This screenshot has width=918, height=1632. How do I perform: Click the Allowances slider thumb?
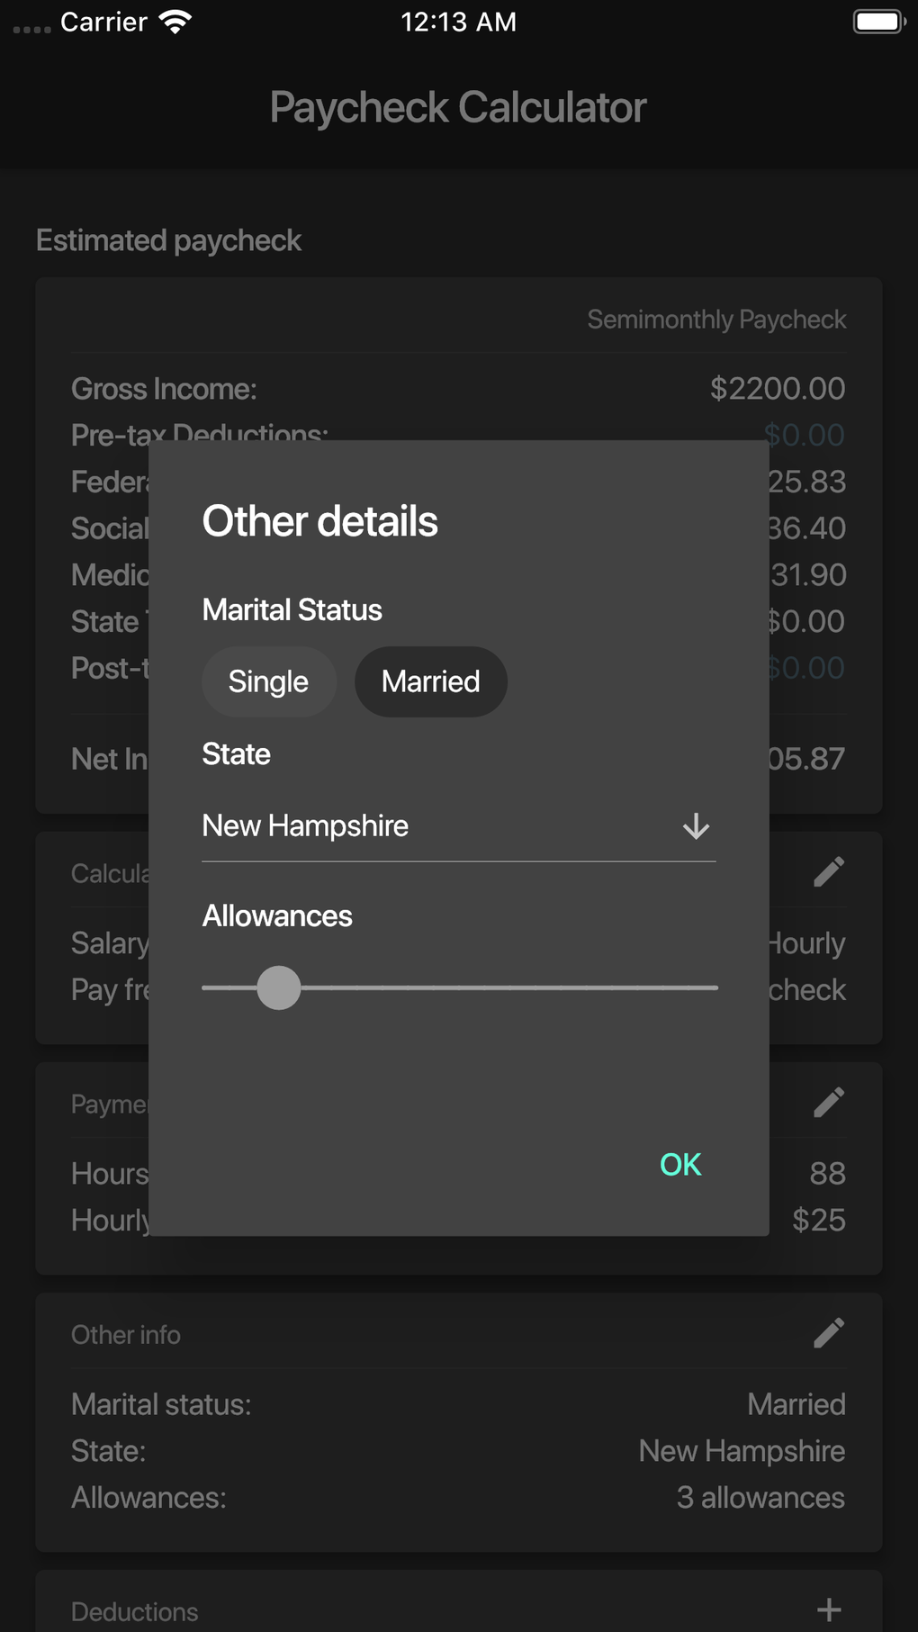pos(279,987)
